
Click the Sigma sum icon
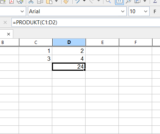pyautogui.click(x=155, y=1)
